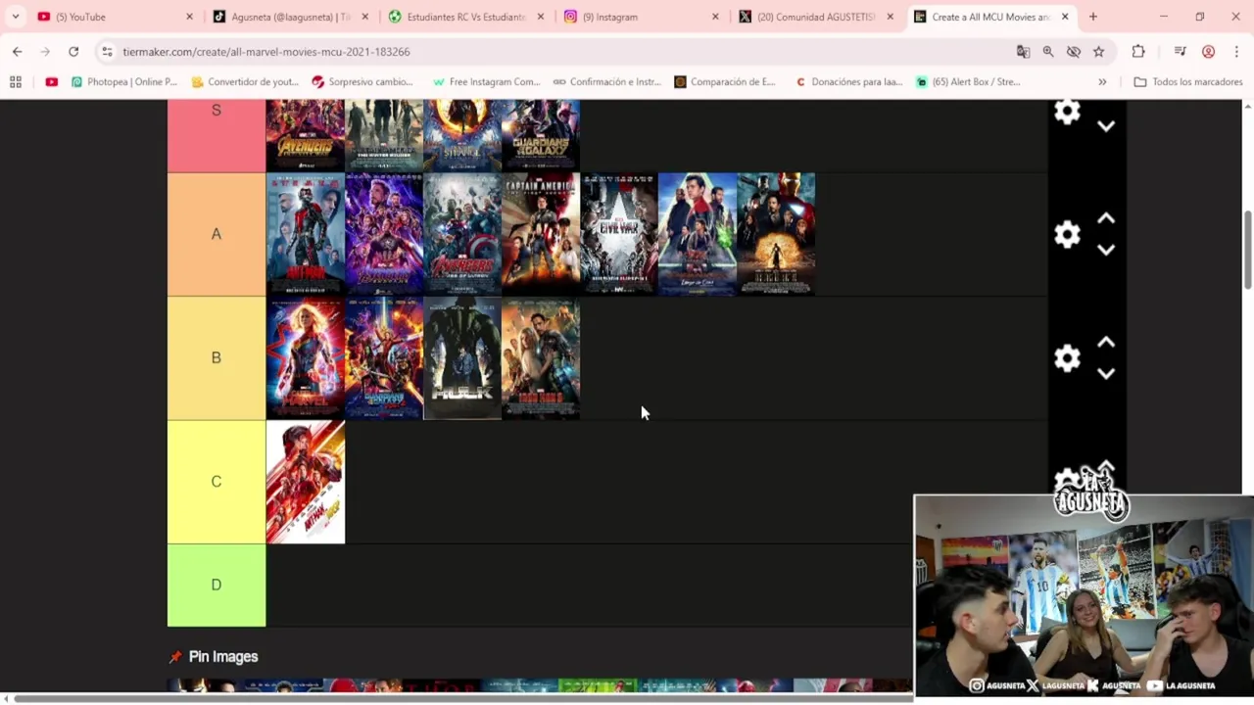The height and width of the screenshot is (705, 1254).
Task: Open Convertidor de yout... bookmark
Action: [245, 82]
